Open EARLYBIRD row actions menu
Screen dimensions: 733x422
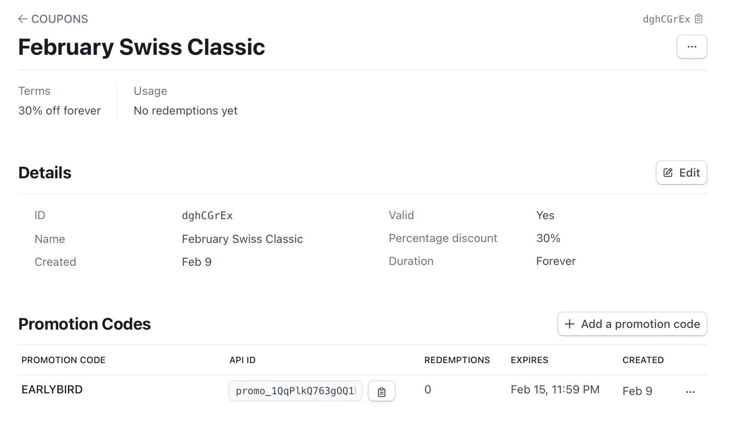[690, 392]
